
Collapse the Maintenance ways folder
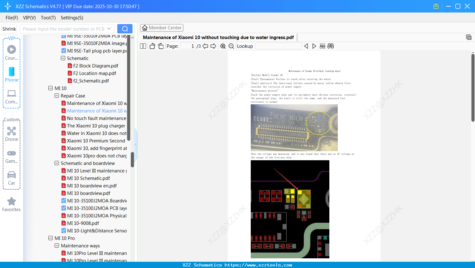coord(57,246)
